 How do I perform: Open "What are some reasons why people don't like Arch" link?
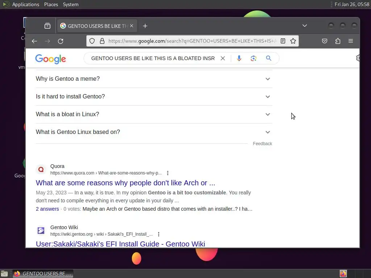tap(125, 183)
